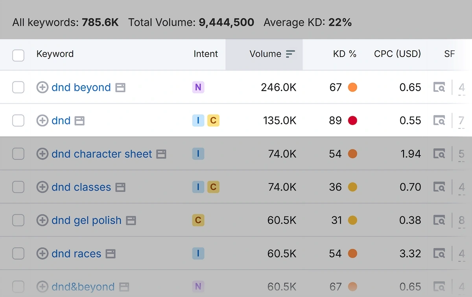The width and height of the screenshot is (472, 297).
Task: Click plus icon beside dnd races
Action: 42,254
